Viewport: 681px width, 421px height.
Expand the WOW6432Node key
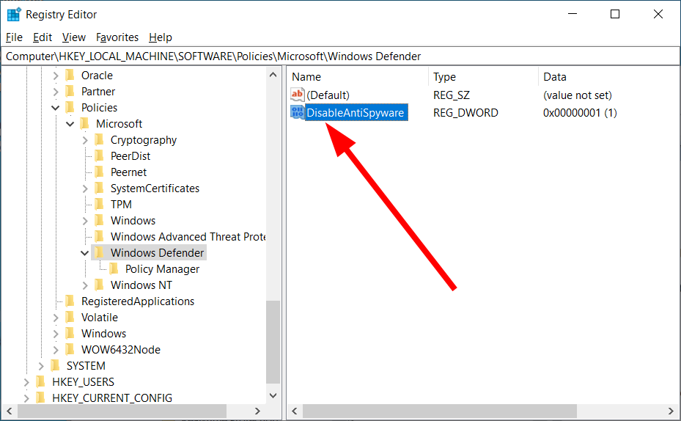point(56,350)
